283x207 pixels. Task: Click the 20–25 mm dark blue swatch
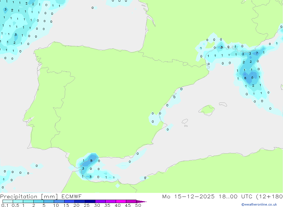coord(80,201)
